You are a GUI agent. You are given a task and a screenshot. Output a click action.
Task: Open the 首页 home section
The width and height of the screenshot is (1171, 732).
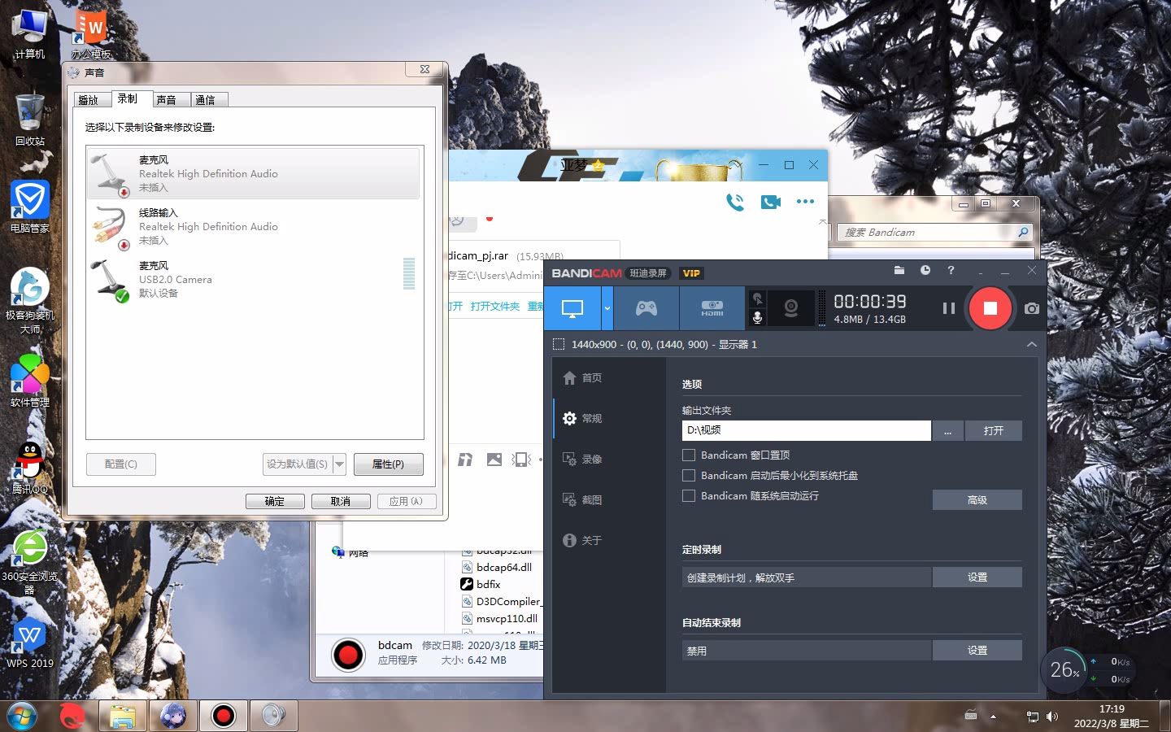583,377
